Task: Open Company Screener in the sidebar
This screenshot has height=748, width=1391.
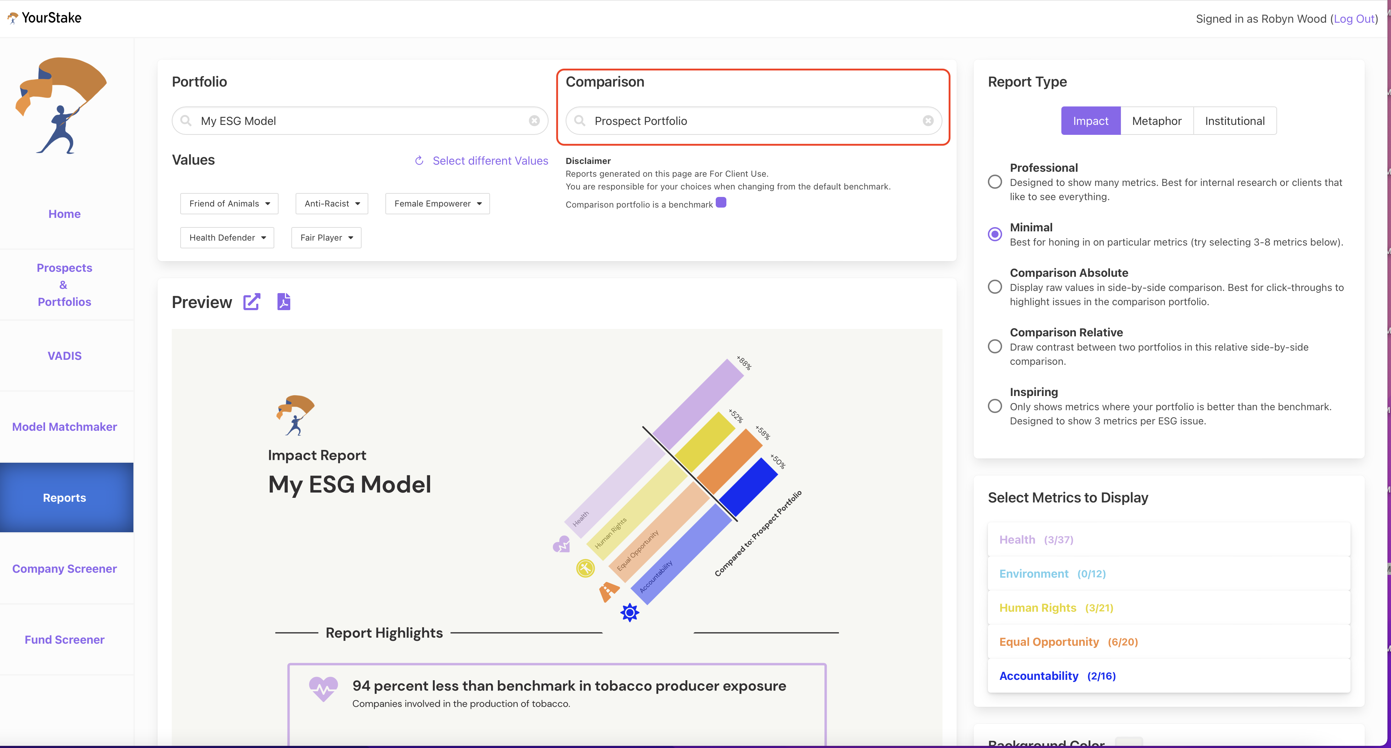Action: click(64, 568)
